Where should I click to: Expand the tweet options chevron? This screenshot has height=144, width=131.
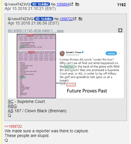pos(120,53)
